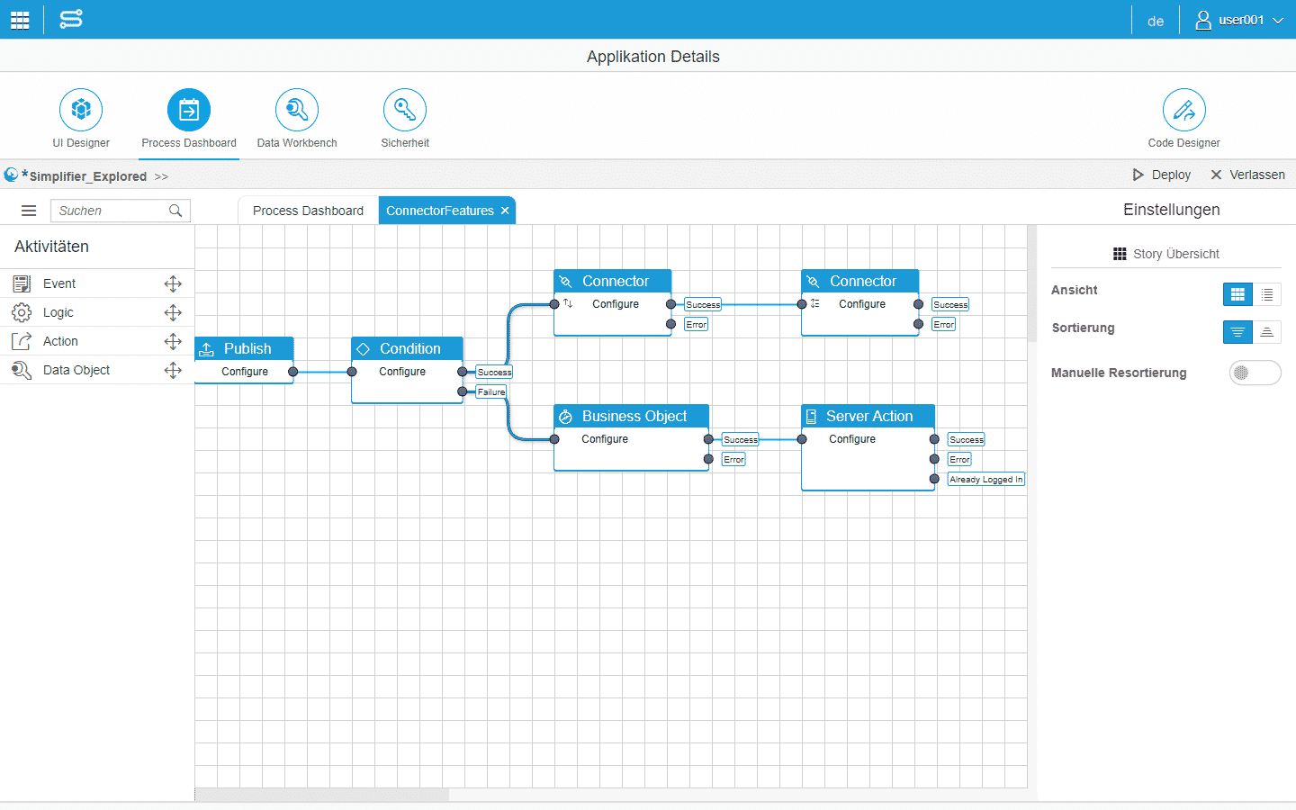Click the Logic gear icon

click(x=22, y=312)
